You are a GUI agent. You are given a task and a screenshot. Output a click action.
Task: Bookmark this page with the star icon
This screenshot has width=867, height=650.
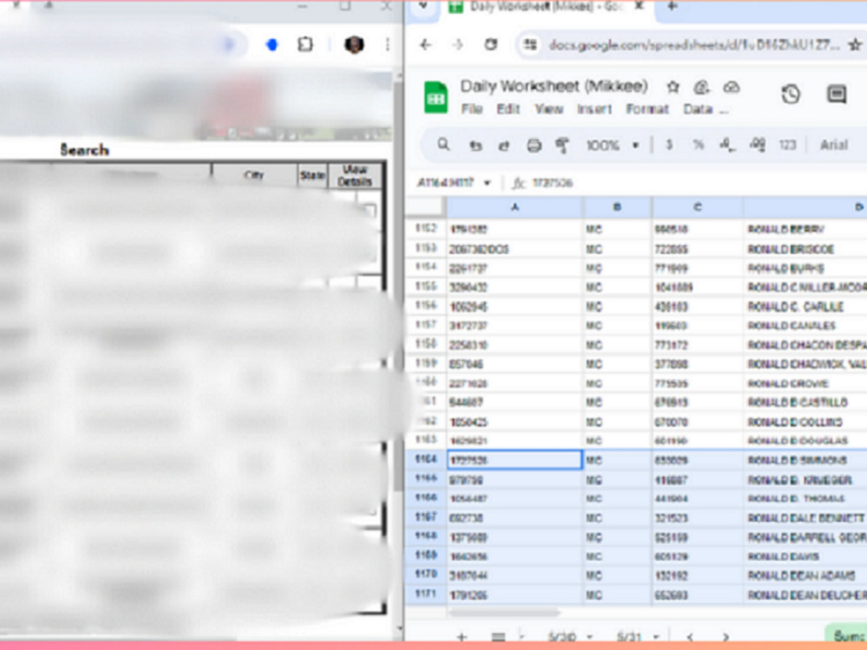click(855, 45)
